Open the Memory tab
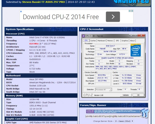155x124 pixels. tap(110, 41)
